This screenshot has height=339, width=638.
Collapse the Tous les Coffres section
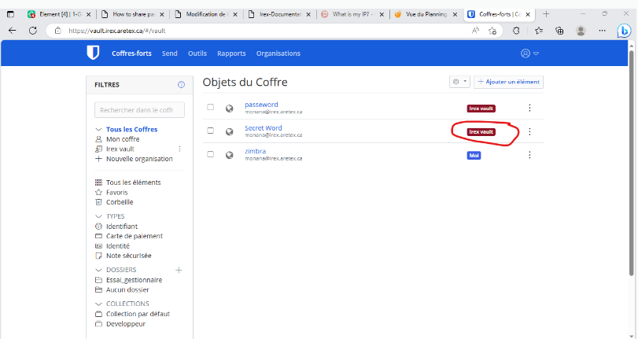point(98,130)
